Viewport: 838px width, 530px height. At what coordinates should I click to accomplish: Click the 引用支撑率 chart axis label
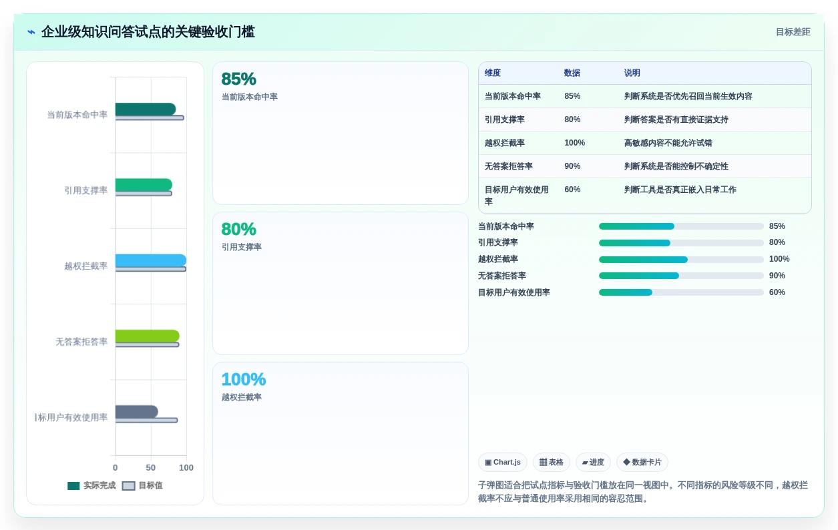click(x=86, y=190)
